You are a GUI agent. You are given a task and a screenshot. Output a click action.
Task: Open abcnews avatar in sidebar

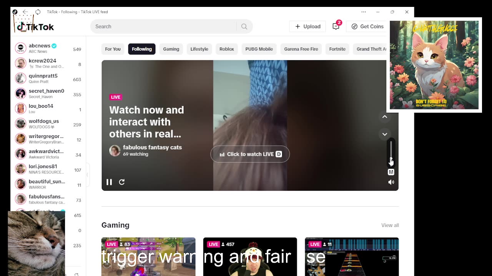click(x=20, y=48)
